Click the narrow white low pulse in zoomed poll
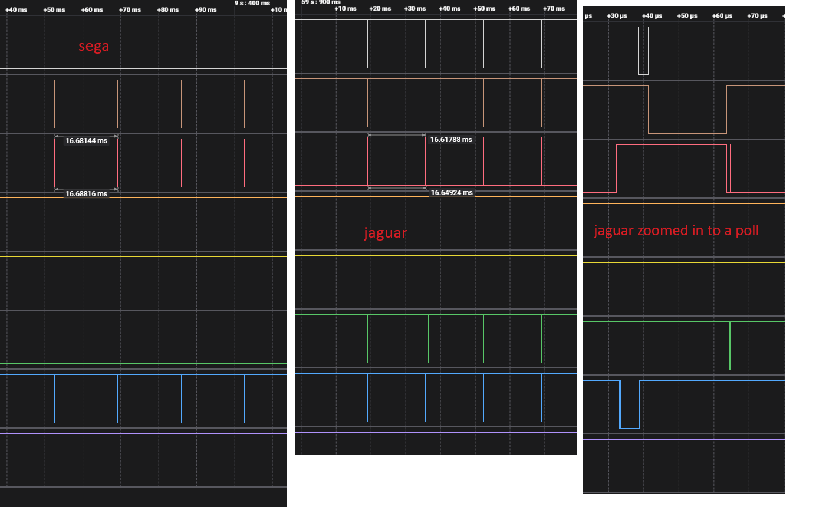 (643, 51)
